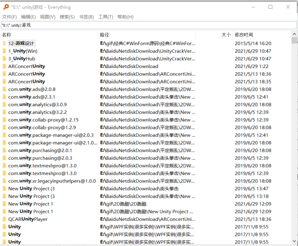Click folder icon beside com.unity.xr.legacyinputhelpers@1.0.0
Screen dimensions: 298x246
pyautogui.click(x=4, y=181)
